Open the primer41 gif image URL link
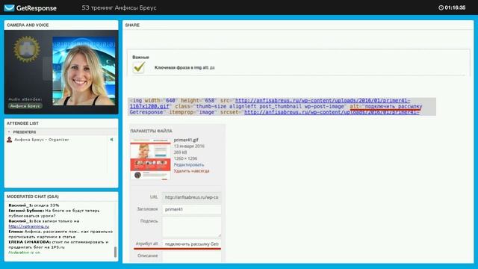 pyautogui.click(x=270, y=103)
